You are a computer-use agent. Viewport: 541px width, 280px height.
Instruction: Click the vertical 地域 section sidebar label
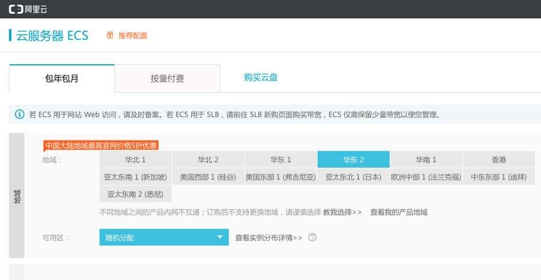(x=17, y=195)
